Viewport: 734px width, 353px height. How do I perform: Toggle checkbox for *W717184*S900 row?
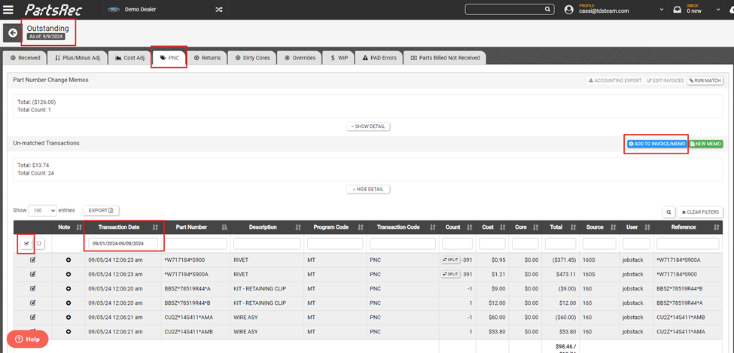point(33,260)
